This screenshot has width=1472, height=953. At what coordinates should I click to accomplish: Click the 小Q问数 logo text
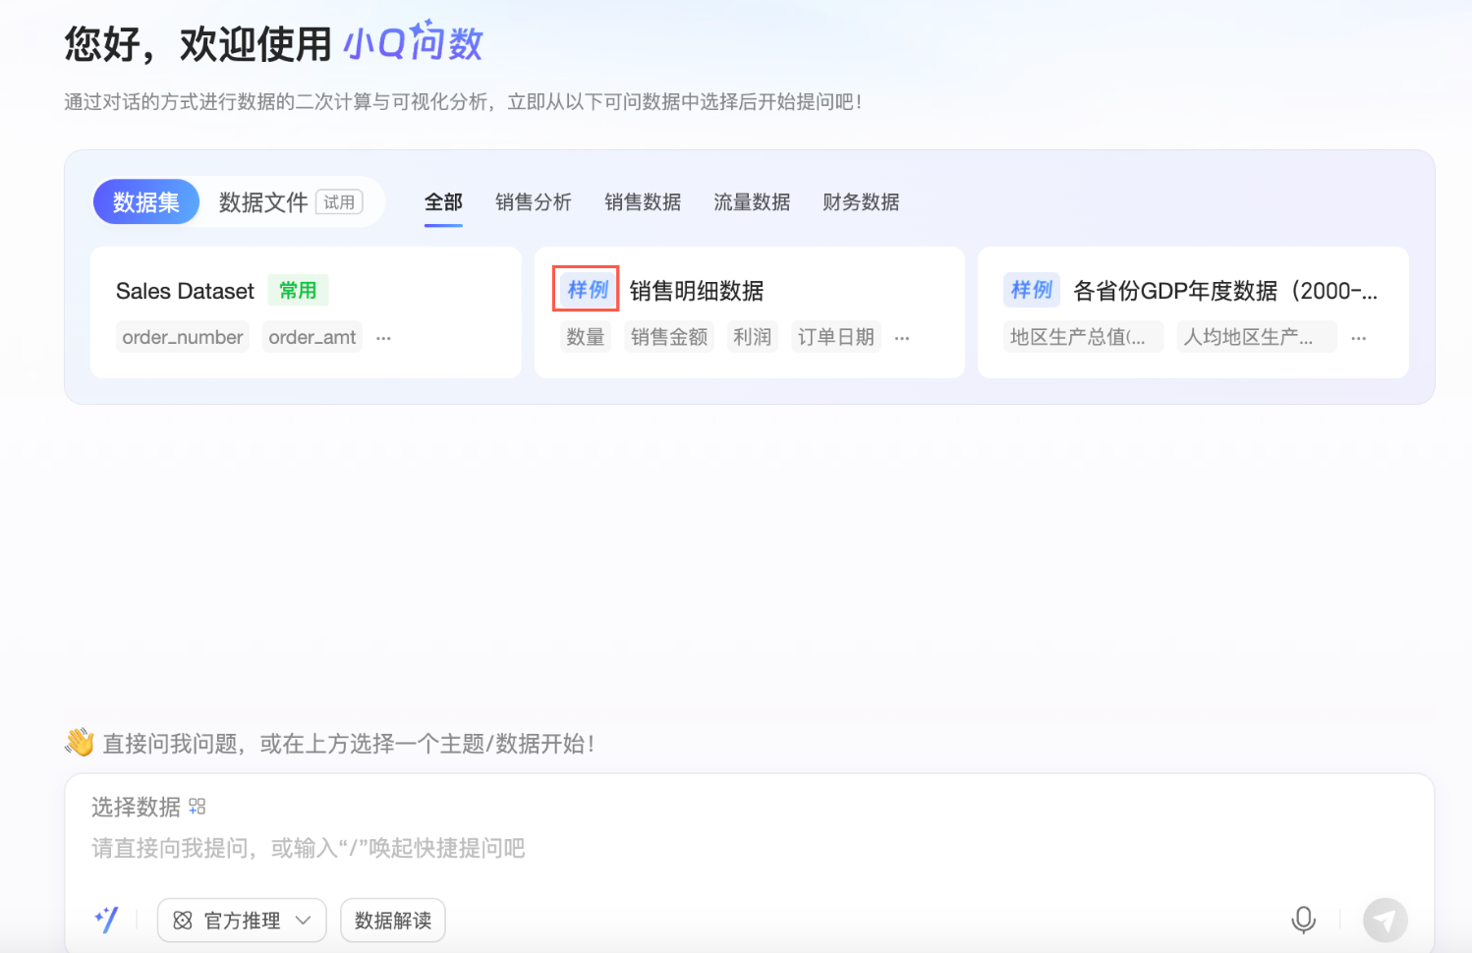pos(413,42)
